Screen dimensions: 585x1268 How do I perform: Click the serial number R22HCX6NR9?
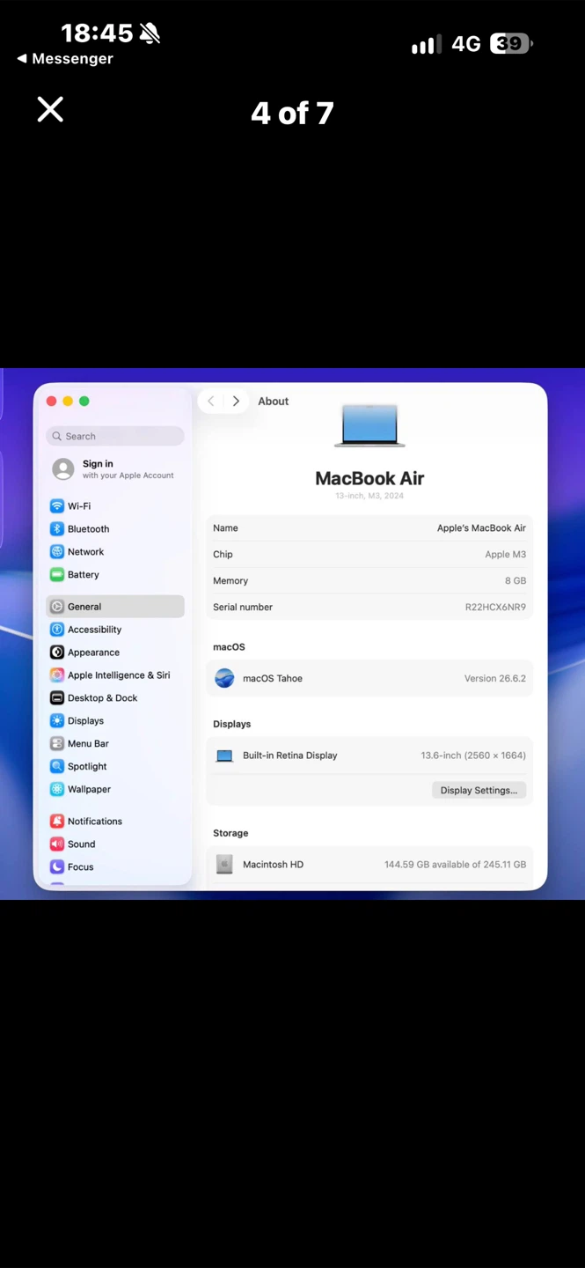pyautogui.click(x=495, y=608)
